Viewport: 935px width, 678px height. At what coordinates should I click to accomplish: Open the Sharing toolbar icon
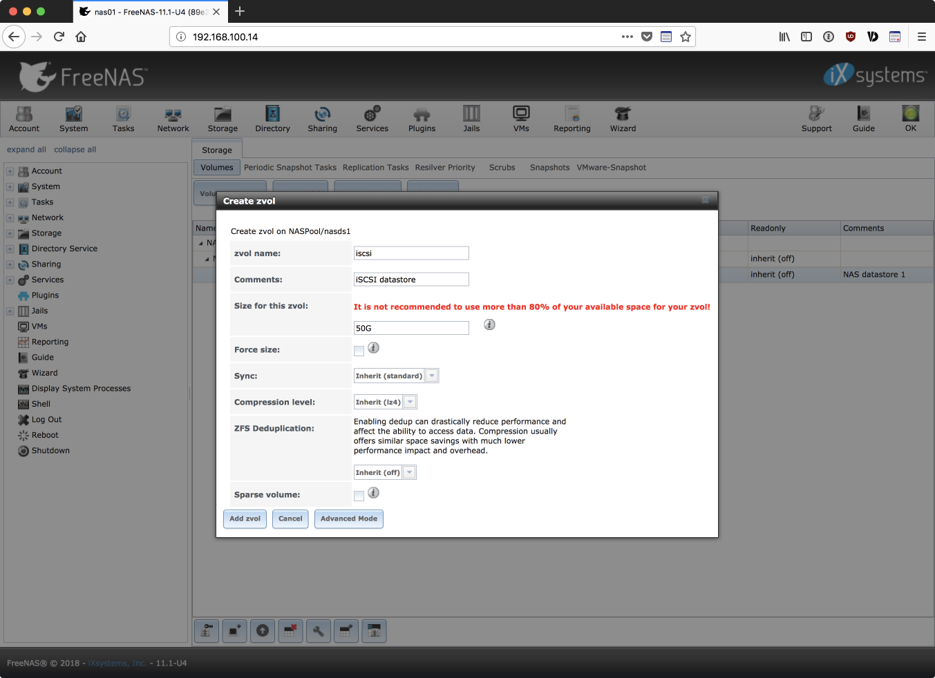pyautogui.click(x=322, y=119)
